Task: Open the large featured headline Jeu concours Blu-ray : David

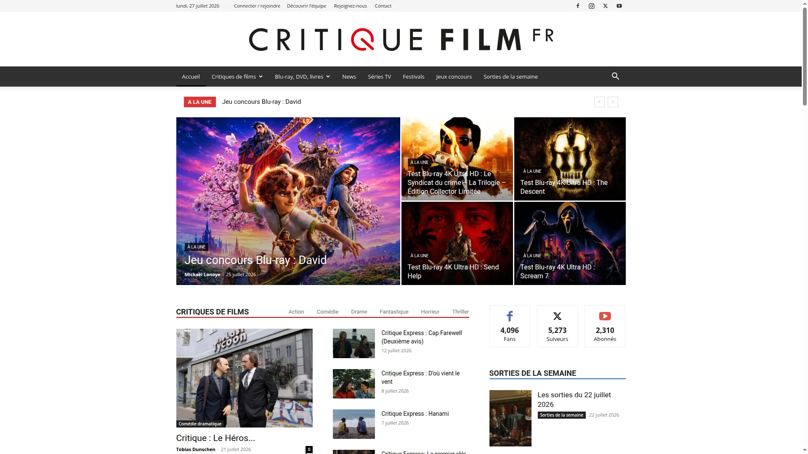Action: (x=255, y=260)
